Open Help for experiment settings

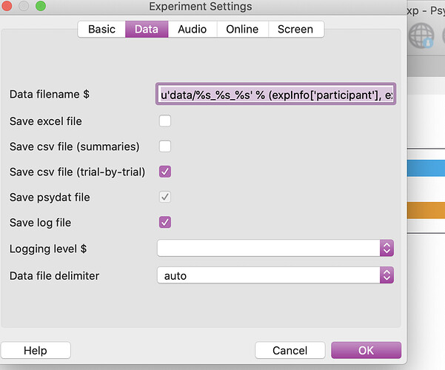pyautogui.click(x=36, y=350)
